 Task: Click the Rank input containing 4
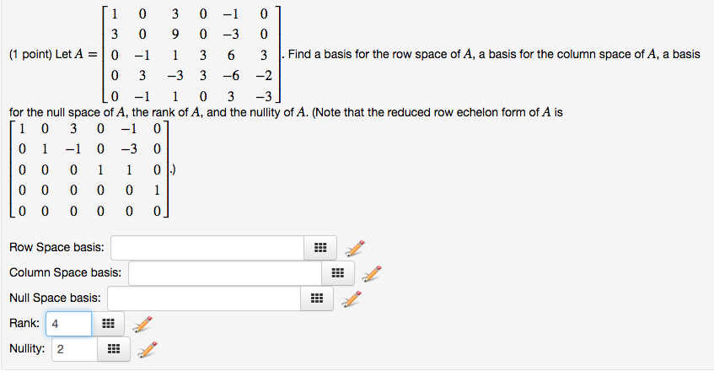[x=68, y=324]
